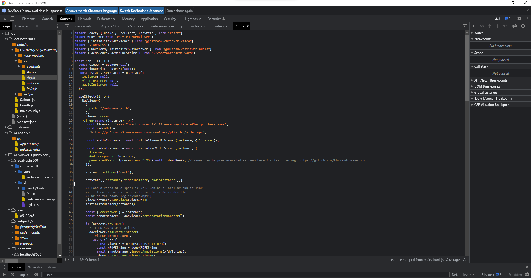
Task: Pause script execution
Action: click(474, 26)
